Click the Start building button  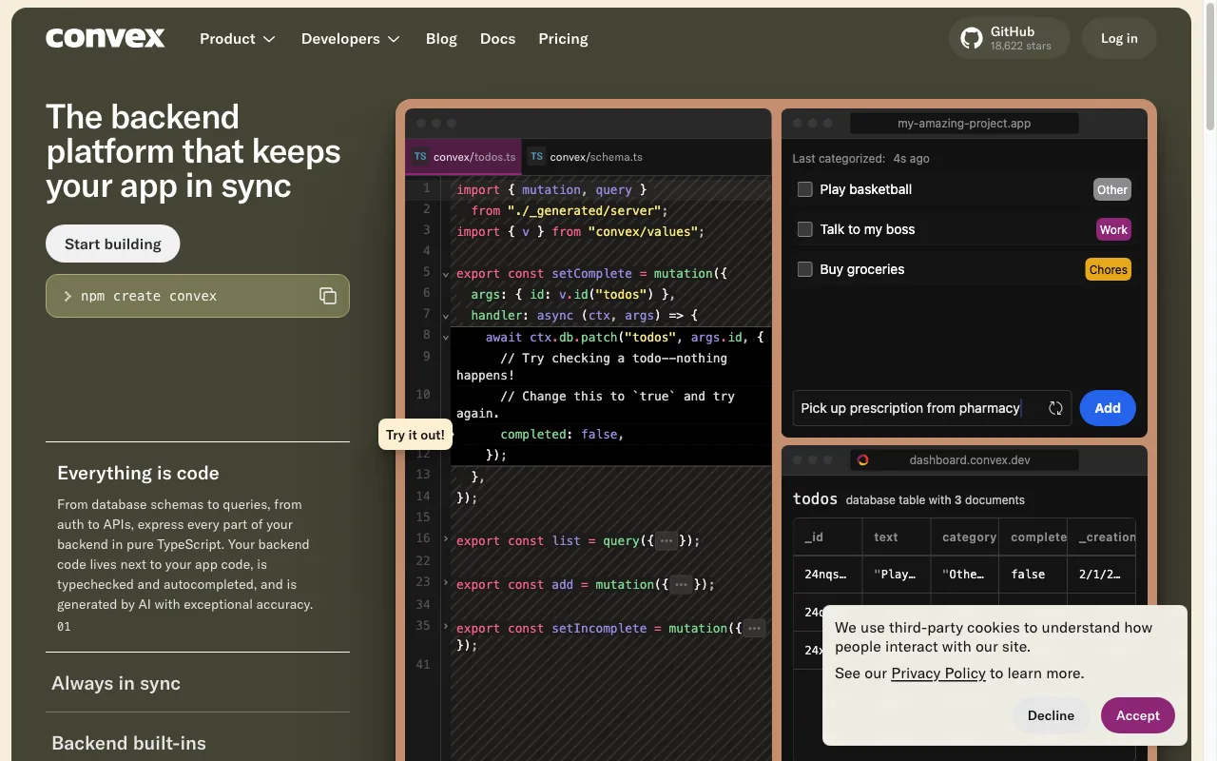(113, 244)
